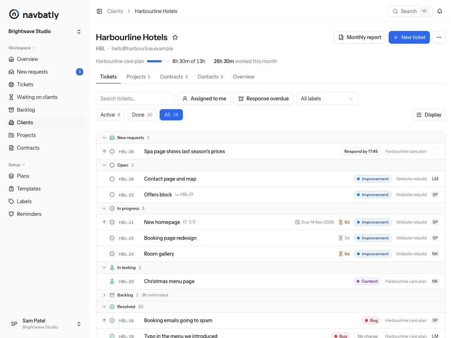The height and width of the screenshot is (338, 451).
Task: Click status icon of HBL-20 ticket
Action: 112,281
